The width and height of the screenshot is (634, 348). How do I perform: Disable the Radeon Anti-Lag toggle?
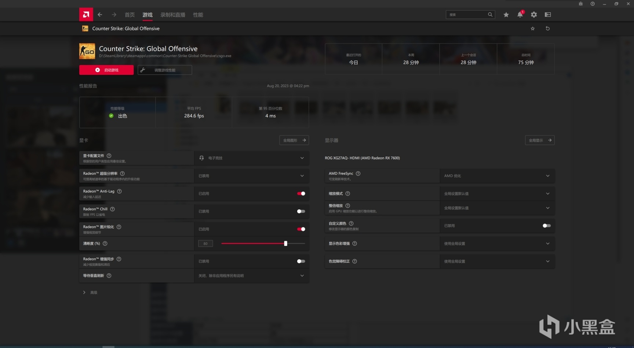[301, 193]
